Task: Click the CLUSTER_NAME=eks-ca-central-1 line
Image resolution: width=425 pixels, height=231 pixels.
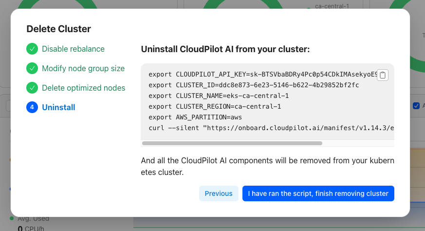Action: coord(219,96)
